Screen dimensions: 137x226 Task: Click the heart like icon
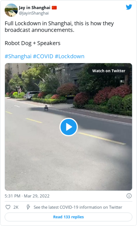(8, 207)
